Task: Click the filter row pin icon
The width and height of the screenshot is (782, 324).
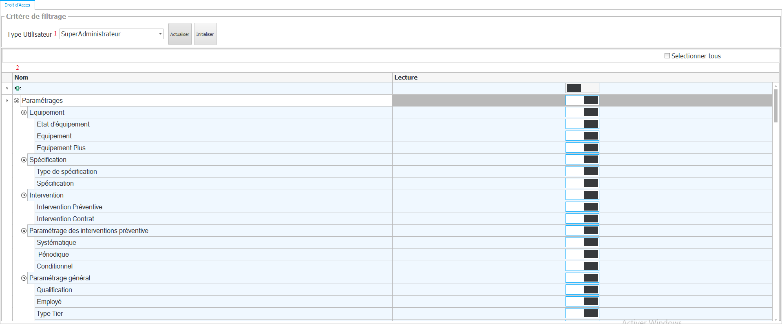Action: tap(7, 88)
